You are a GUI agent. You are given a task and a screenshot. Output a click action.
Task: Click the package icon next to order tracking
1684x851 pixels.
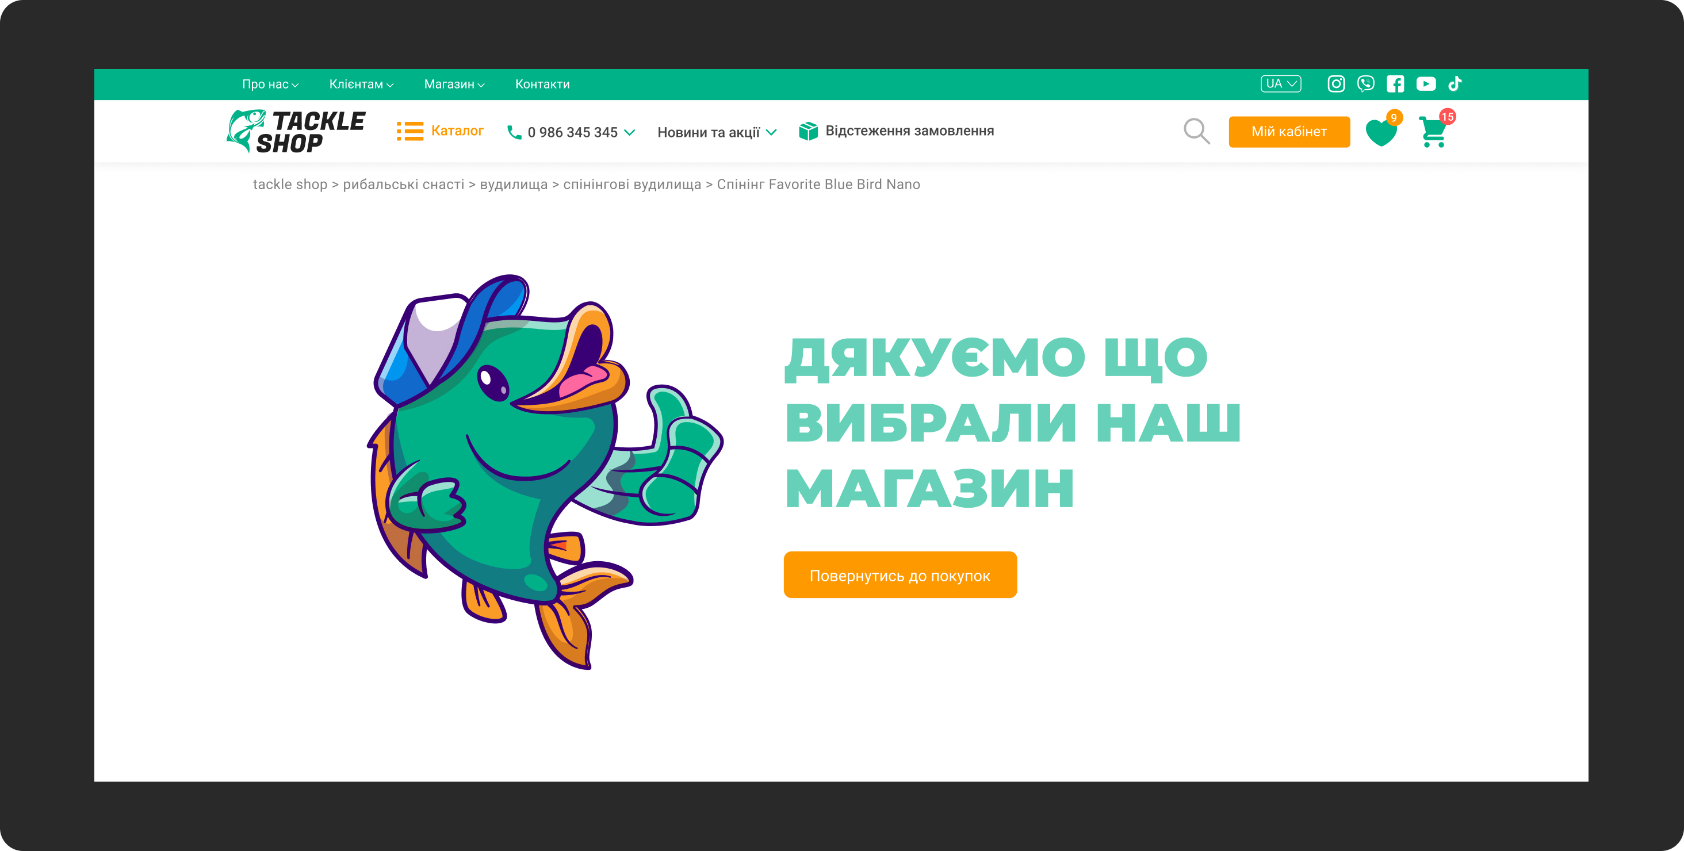tap(809, 130)
